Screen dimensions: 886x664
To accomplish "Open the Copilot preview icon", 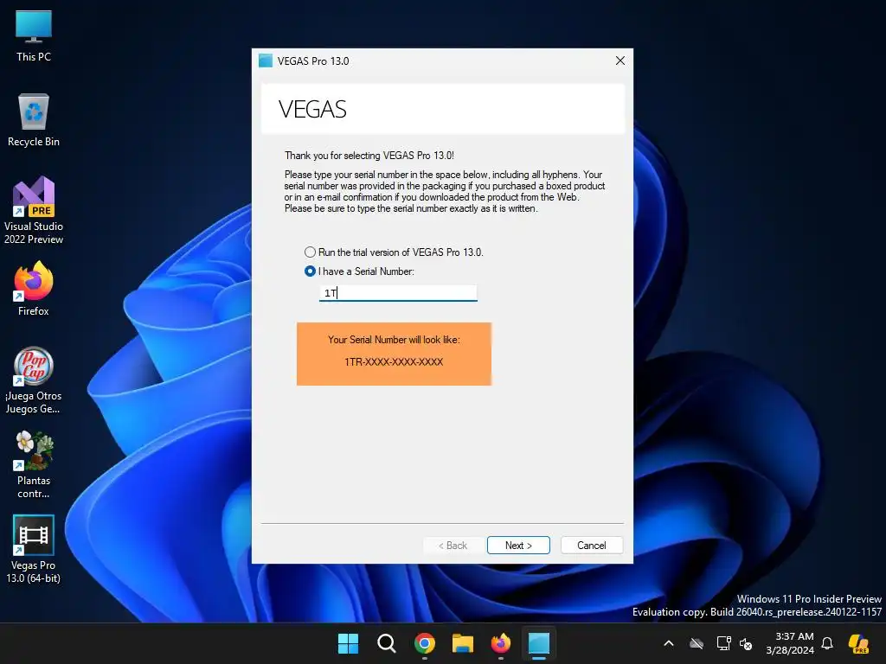I will [858, 643].
